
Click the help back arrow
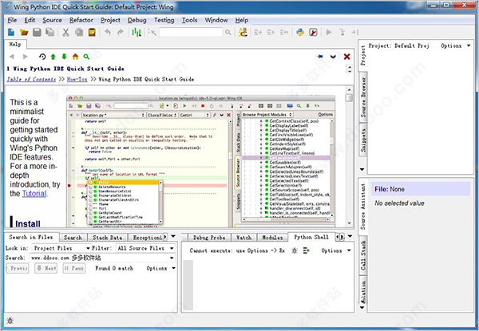(12, 57)
